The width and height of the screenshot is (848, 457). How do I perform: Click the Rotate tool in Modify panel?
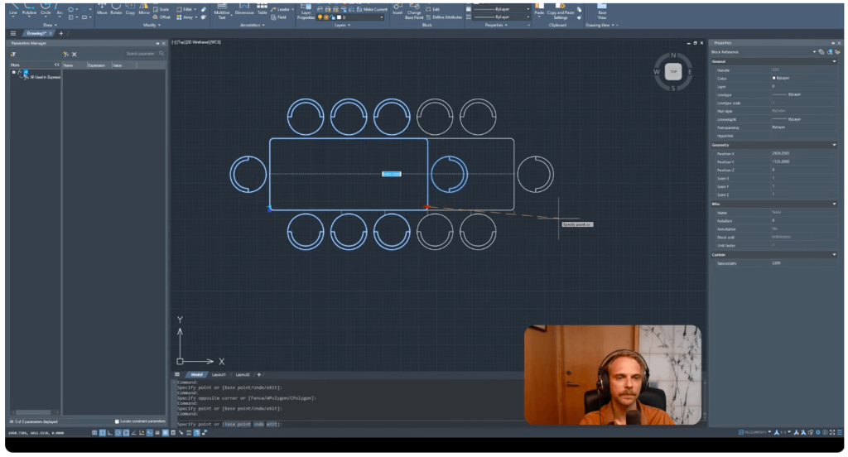coord(116,12)
